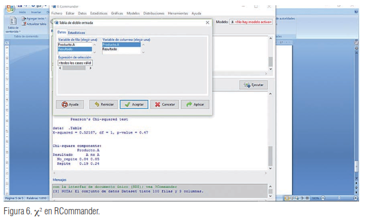Click the Word ruler tab selector
The width and height of the screenshot is (366, 219).
click(7, 43)
